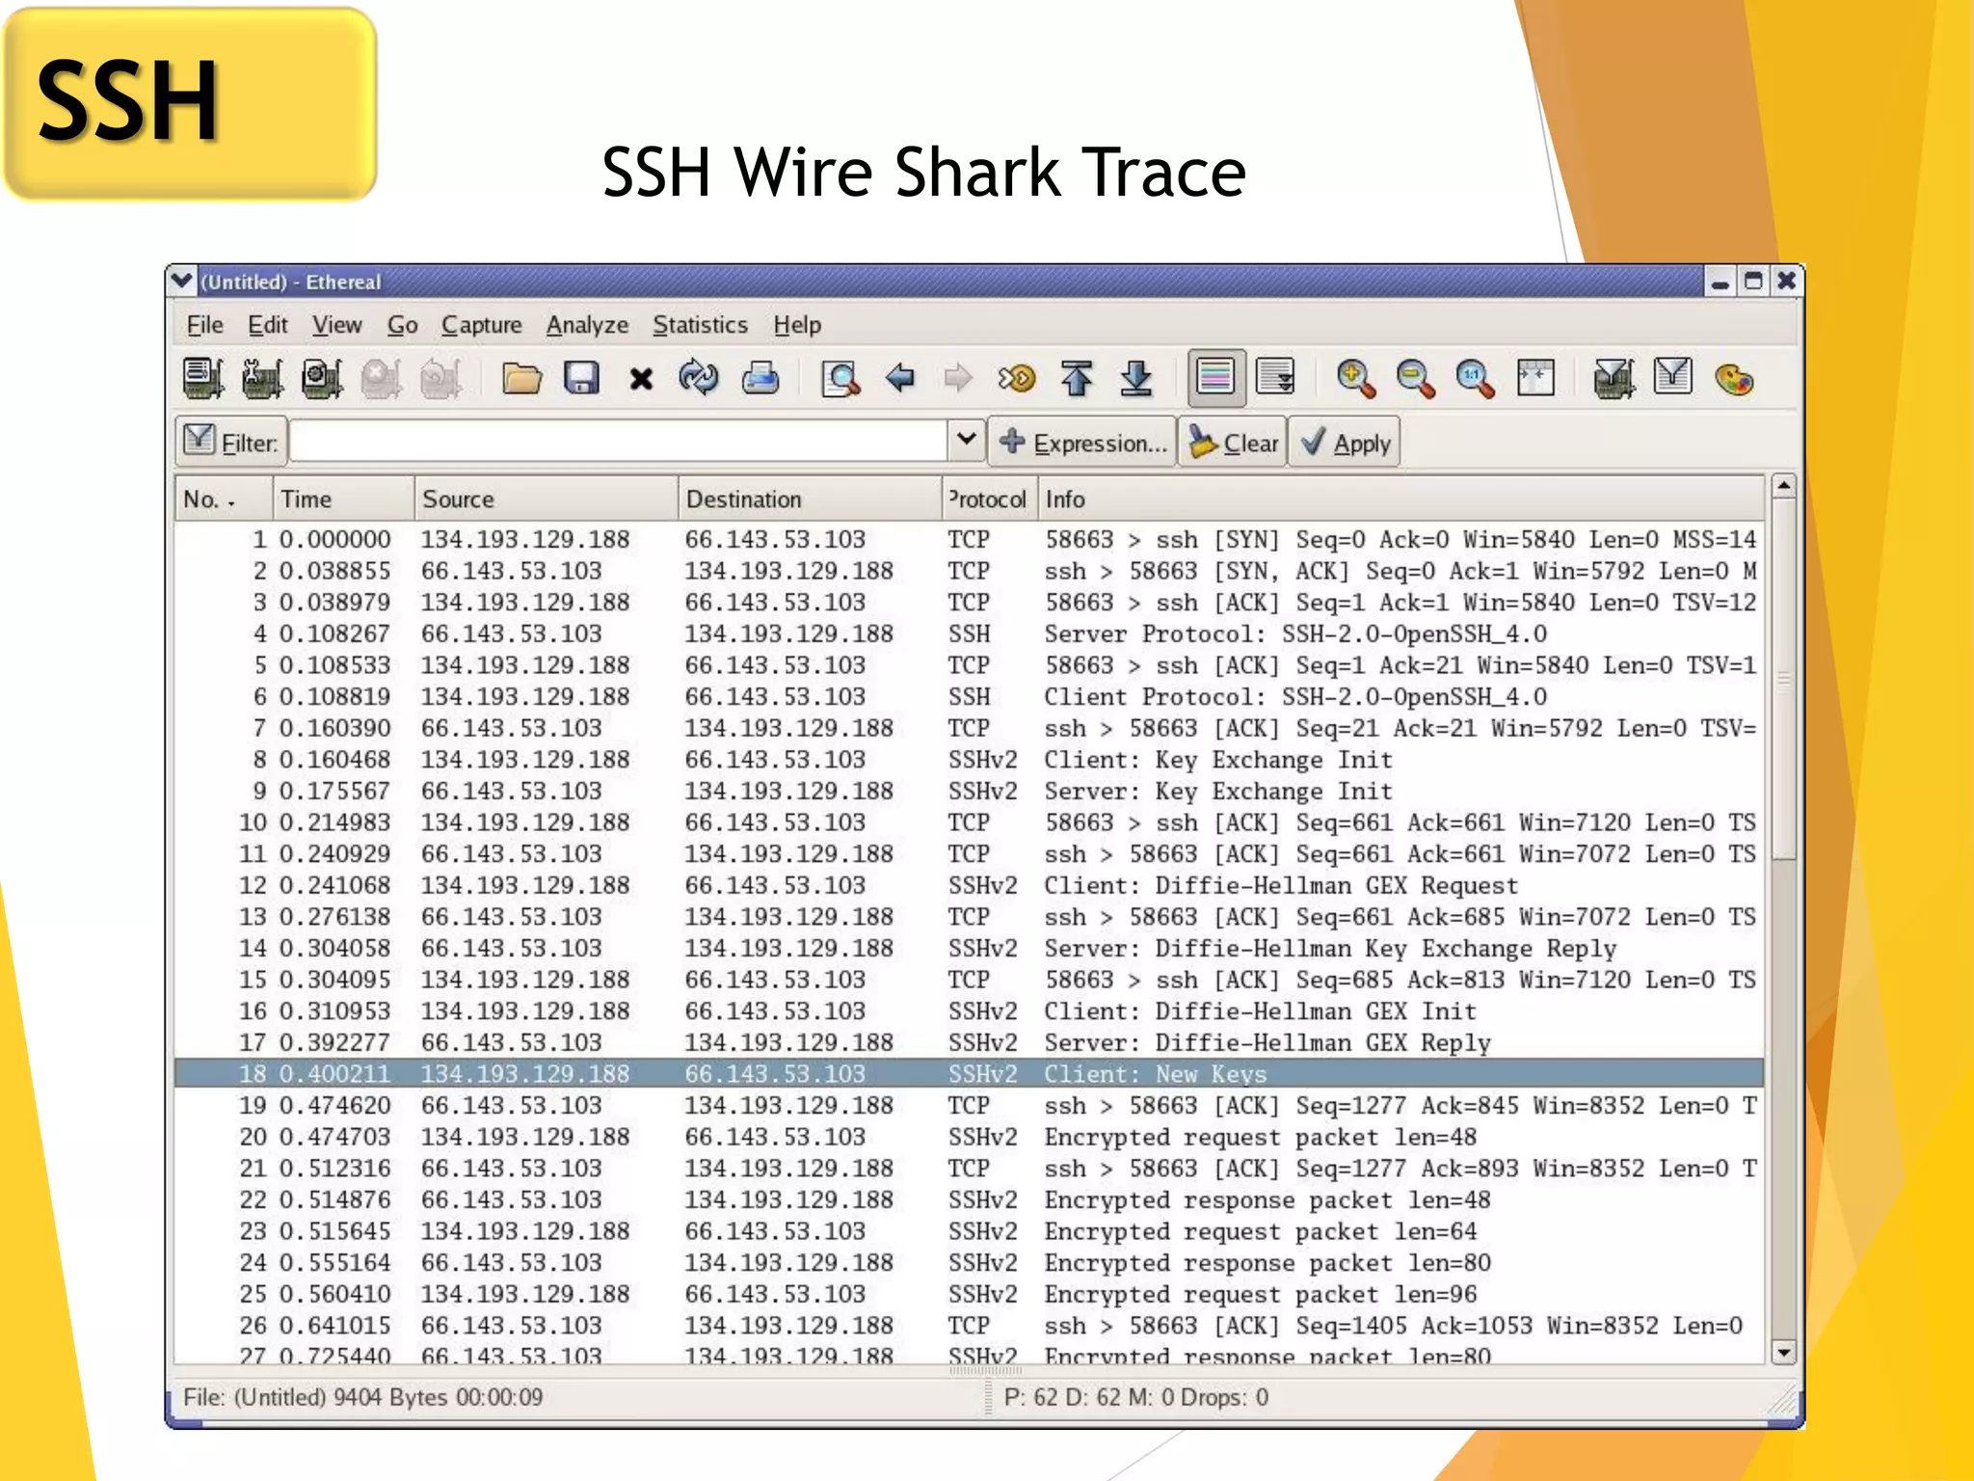The image size is (1974, 1481).
Task: Open a capture file with folder icon
Action: coord(521,378)
